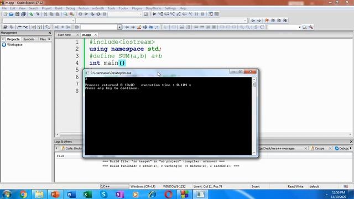Open the Debugging windows icon
This screenshot has width=354, height=199.
210,14
